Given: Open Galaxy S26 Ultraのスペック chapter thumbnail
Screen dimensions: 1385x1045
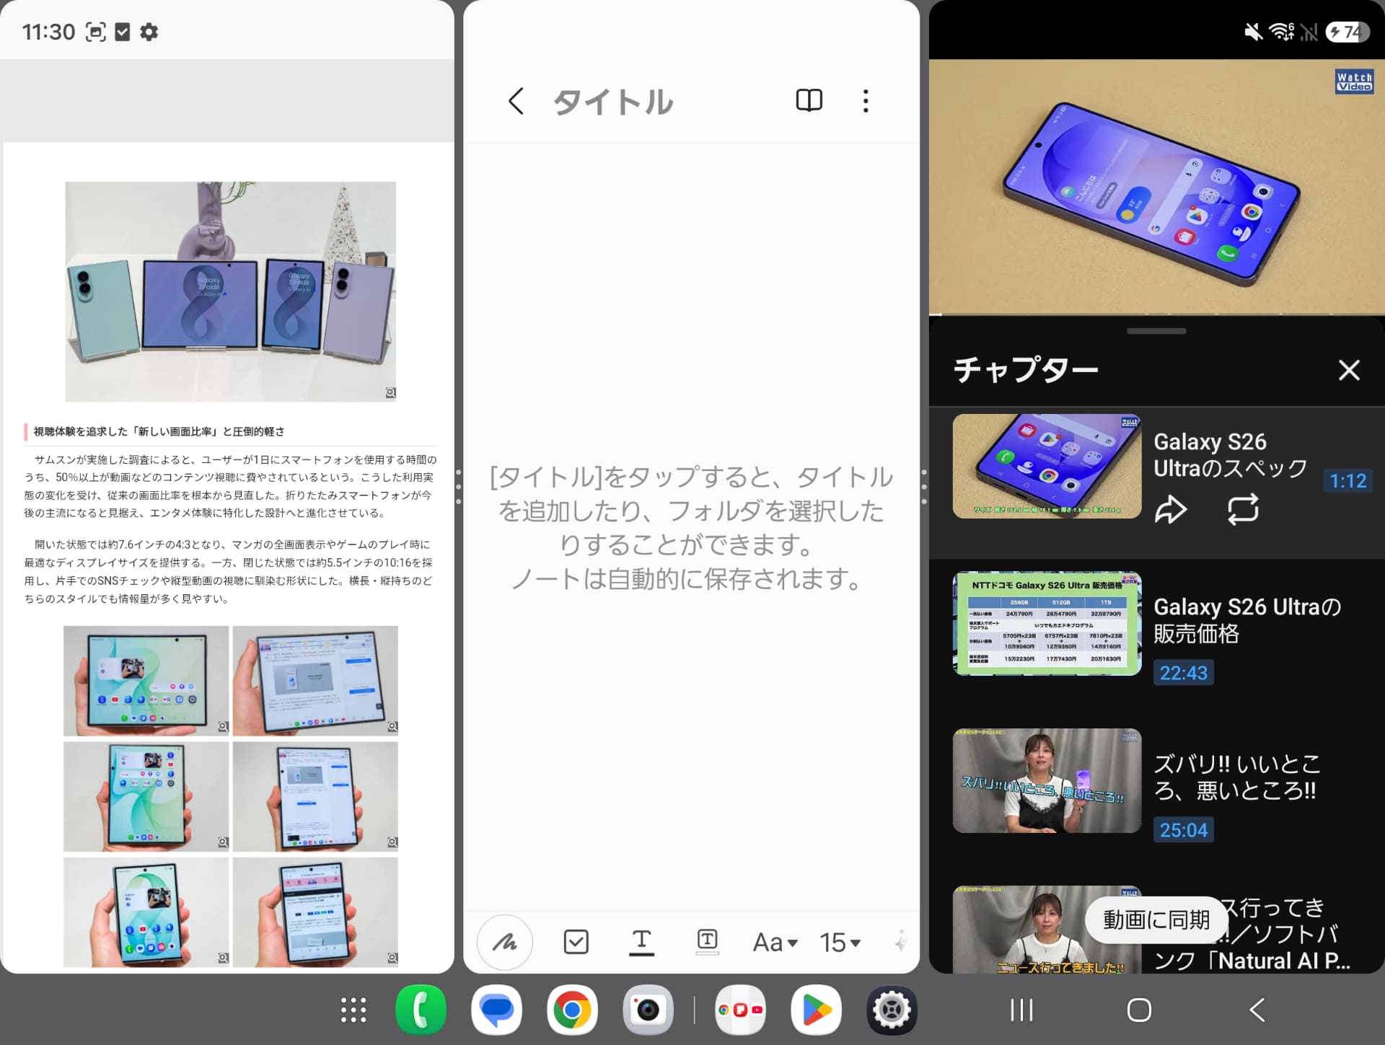Looking at the screenshot, I should click(1047, 466).
